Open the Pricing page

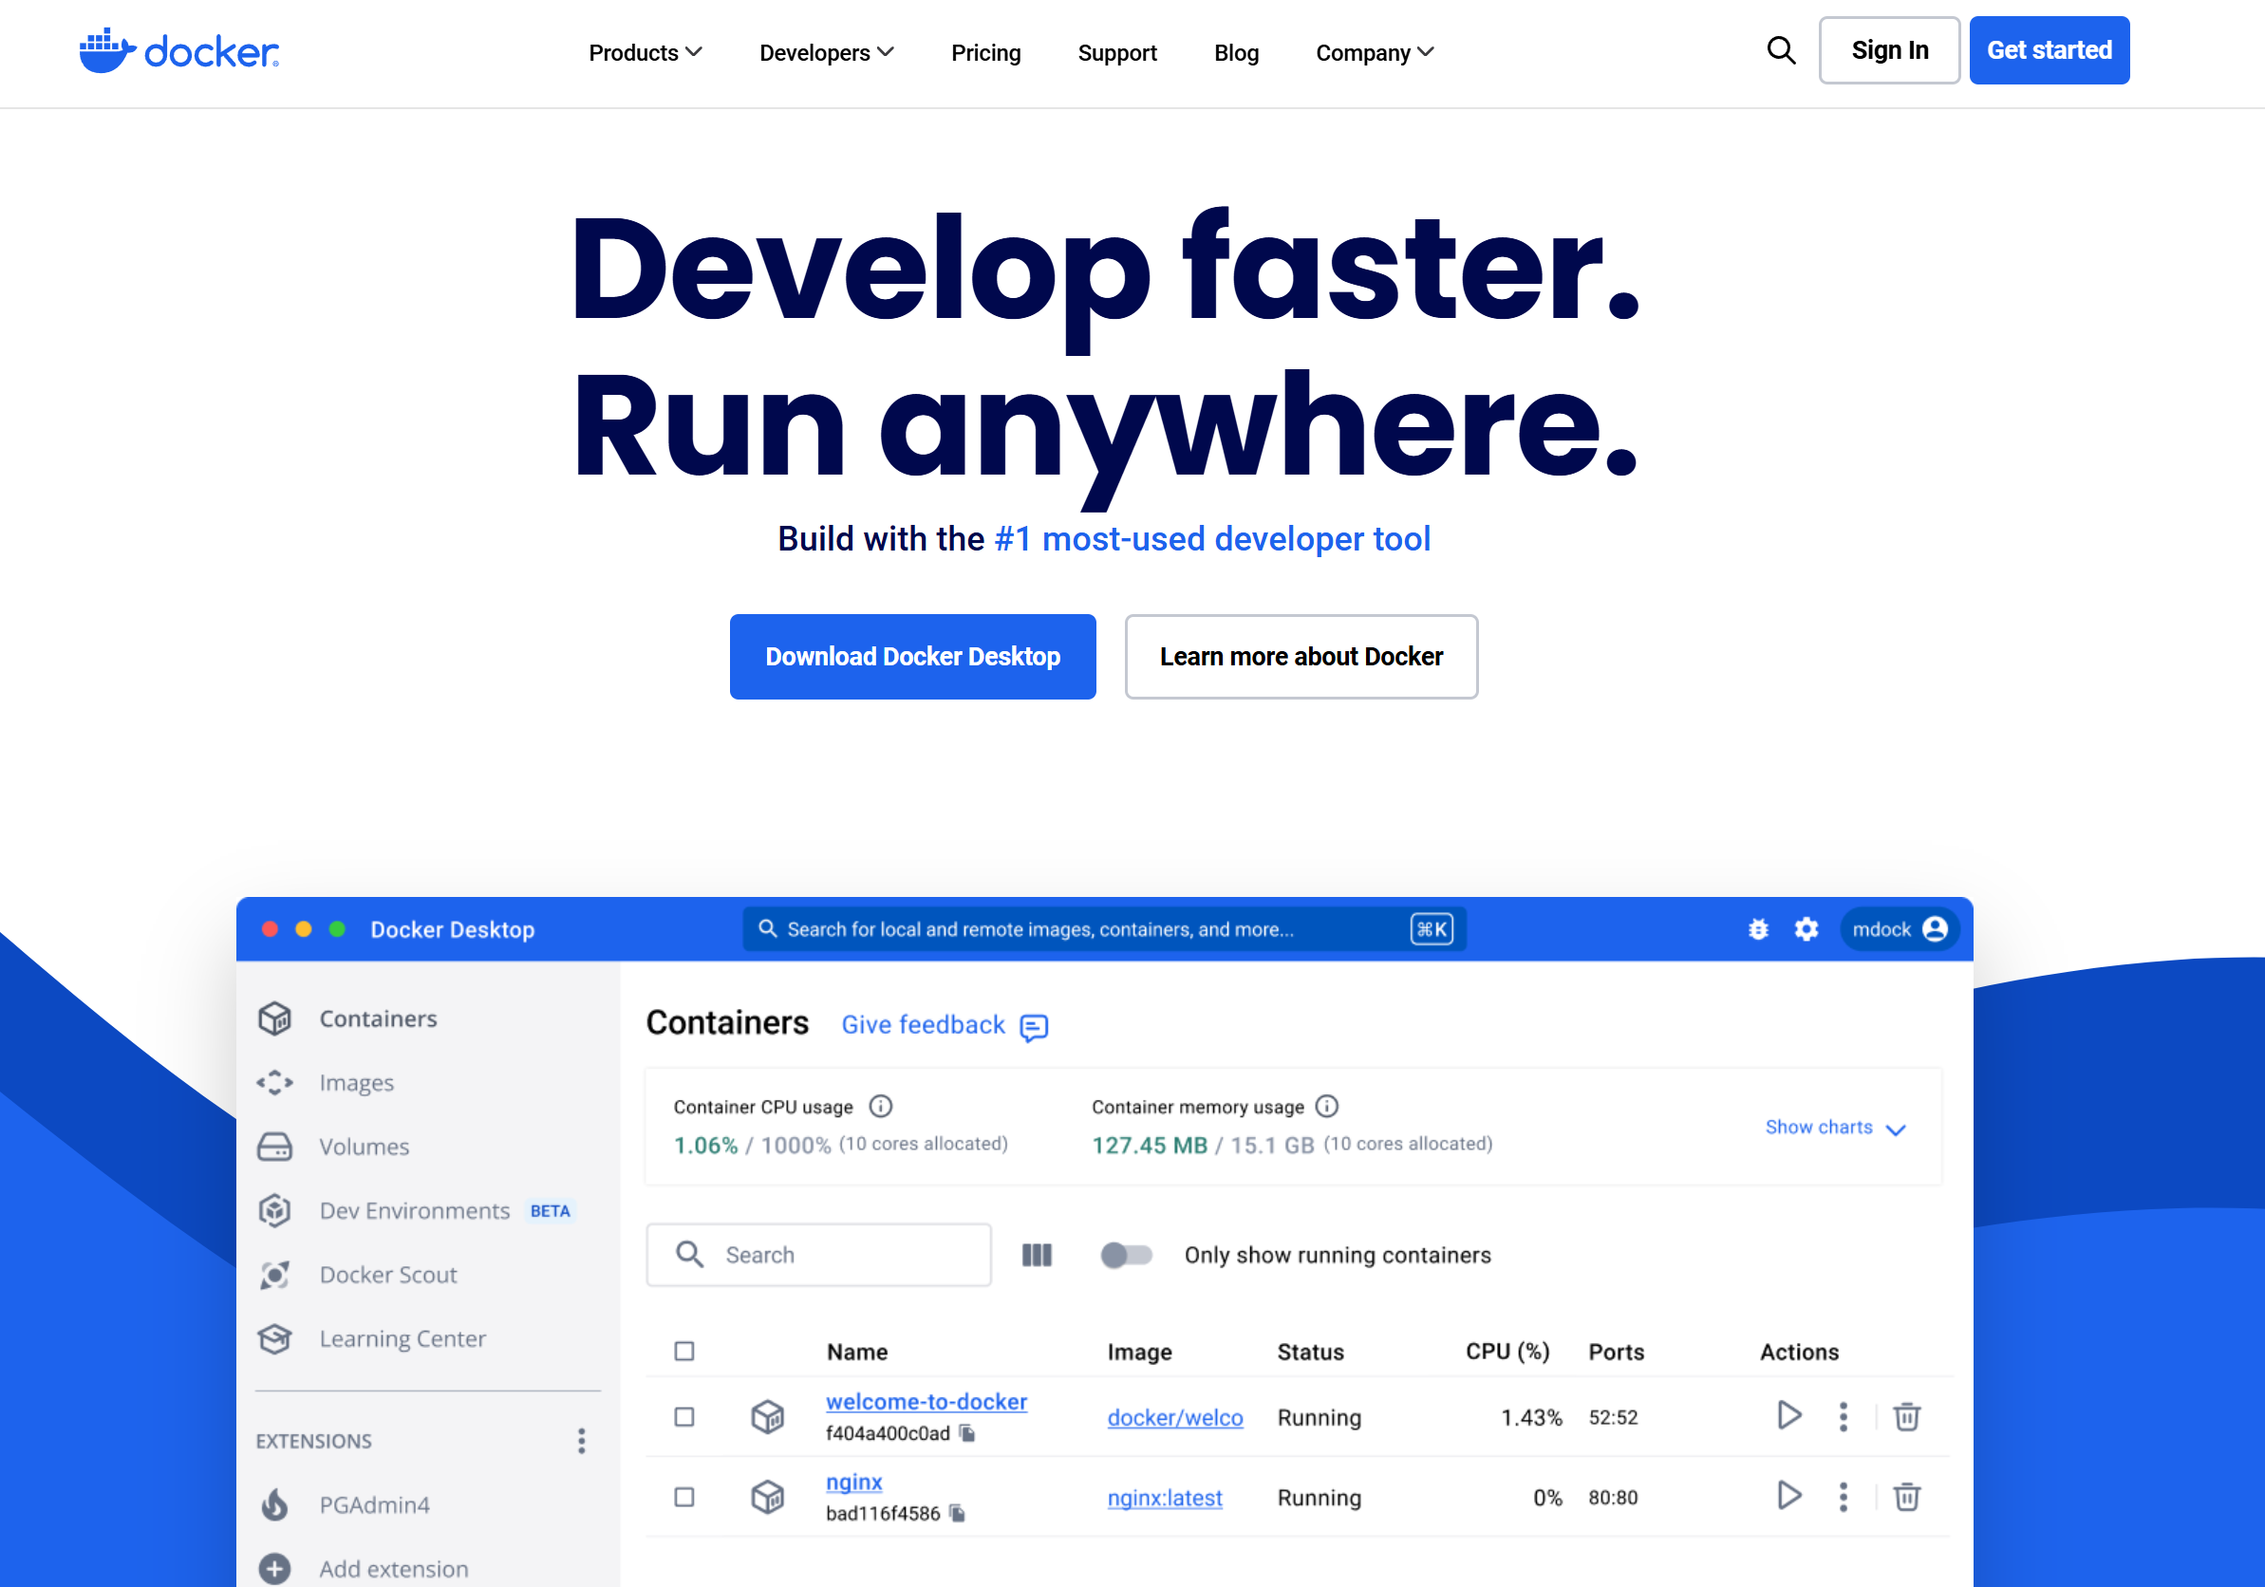coord(985,52)
